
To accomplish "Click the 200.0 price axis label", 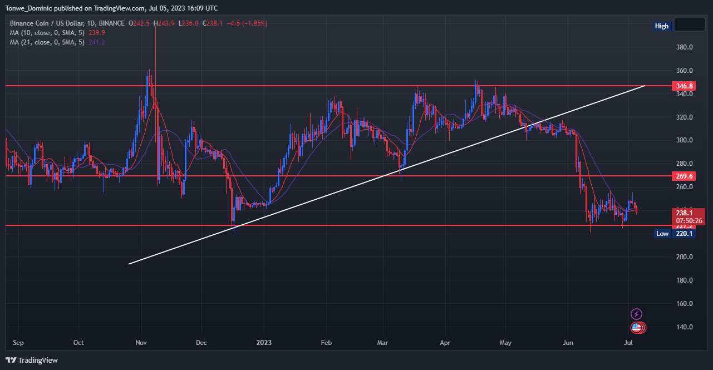I will 684,257.
